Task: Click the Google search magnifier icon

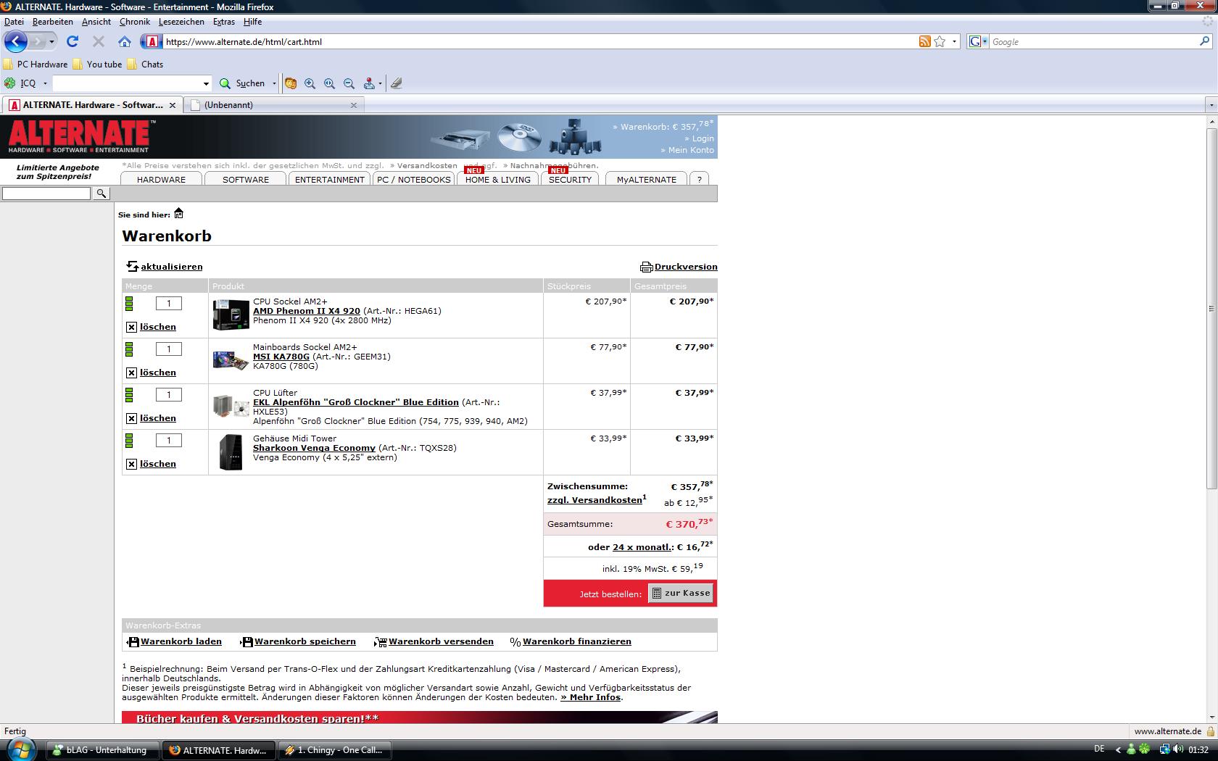Action: pos(1205,41)
